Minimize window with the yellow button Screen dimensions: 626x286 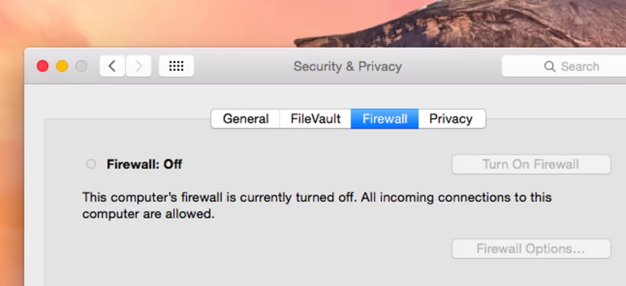tap(62, 66)
